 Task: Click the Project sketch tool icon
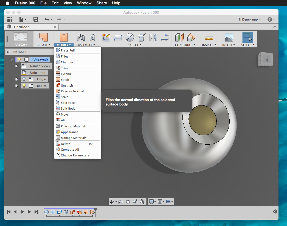[x=141, y=37]
